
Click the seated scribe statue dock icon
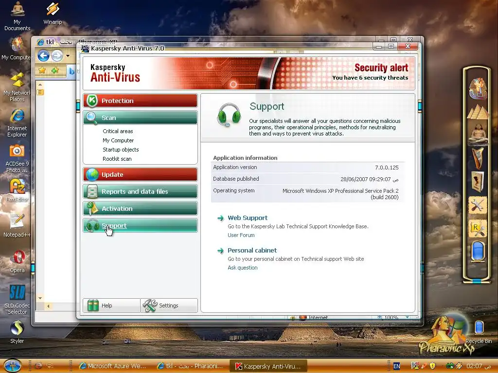[x=478, y=134]
